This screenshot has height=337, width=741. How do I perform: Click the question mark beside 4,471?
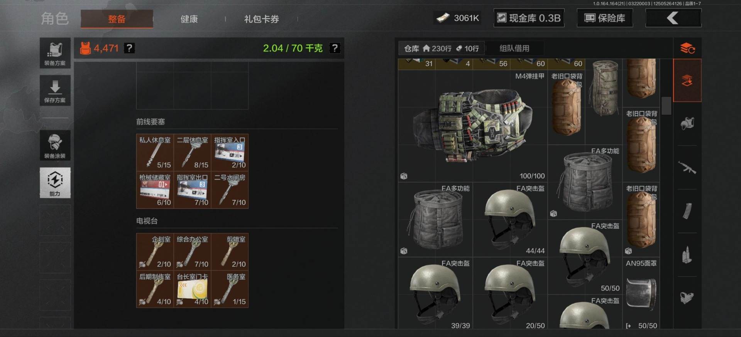pos(129,48)
